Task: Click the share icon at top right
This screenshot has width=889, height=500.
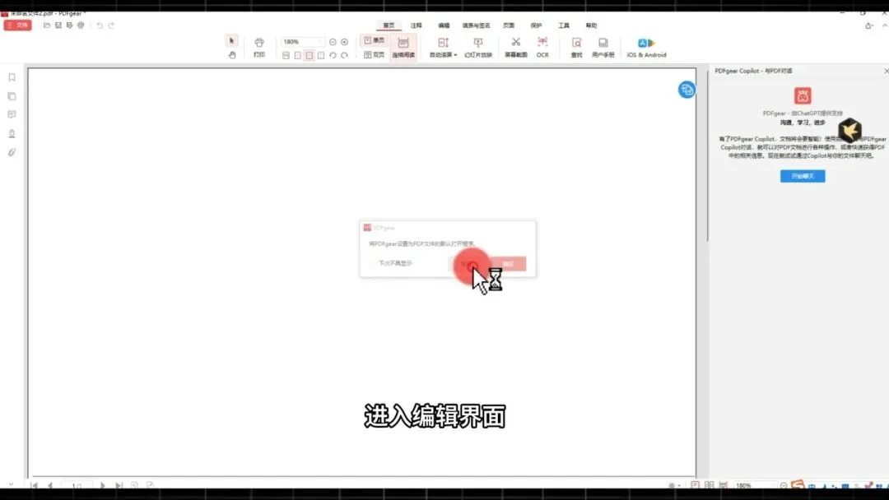Action: click(x=868, y=25)
